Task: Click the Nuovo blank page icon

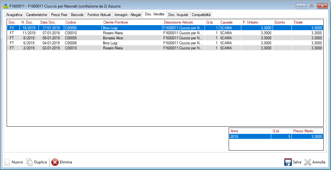Action: (7, 162)
